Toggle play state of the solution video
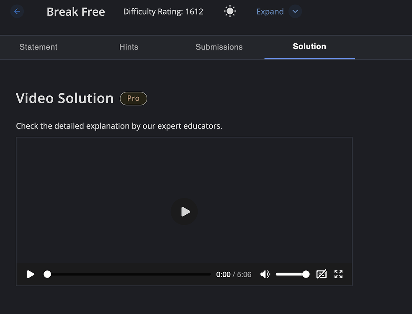Viewport: 412px width, 314px height. 184,211
